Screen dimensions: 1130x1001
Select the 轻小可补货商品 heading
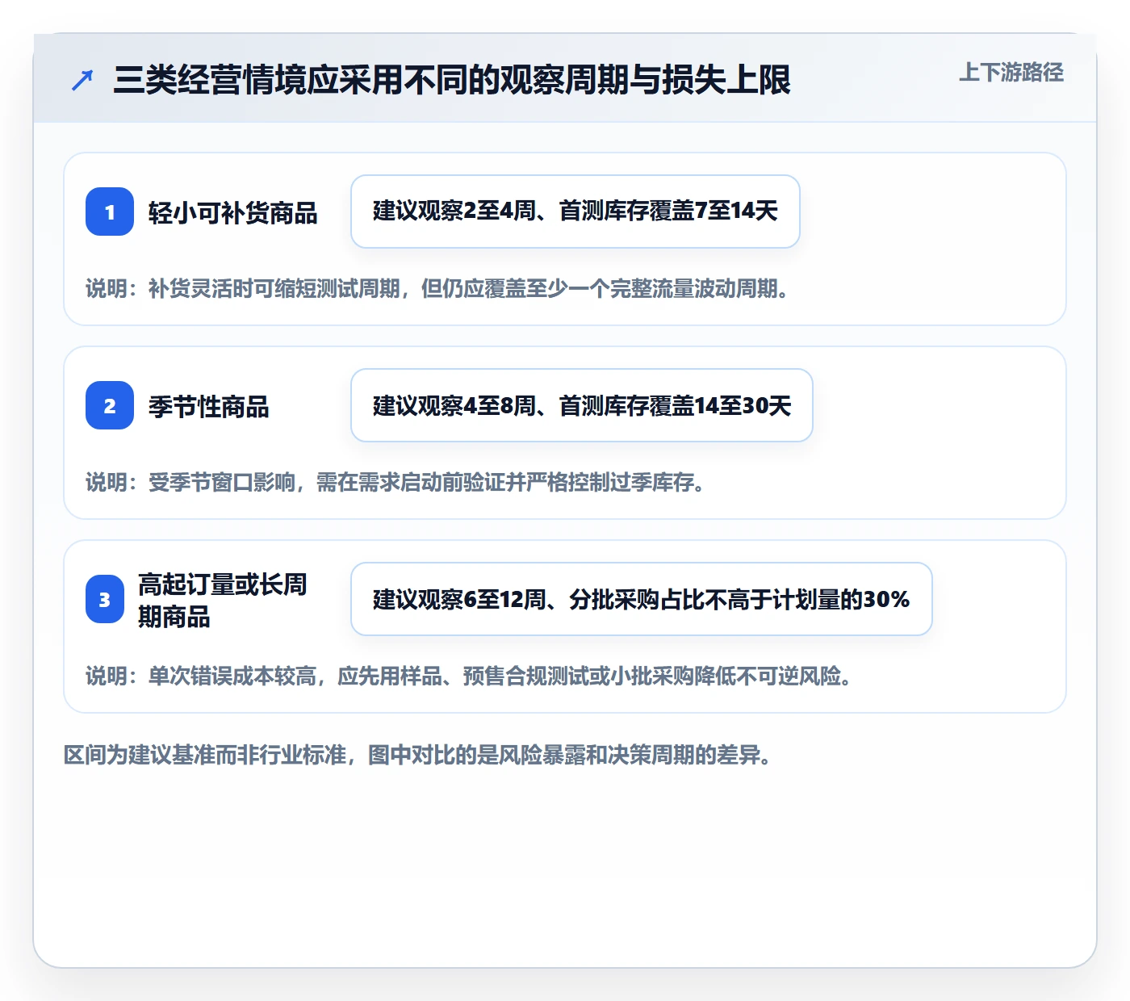click(232, 212)
